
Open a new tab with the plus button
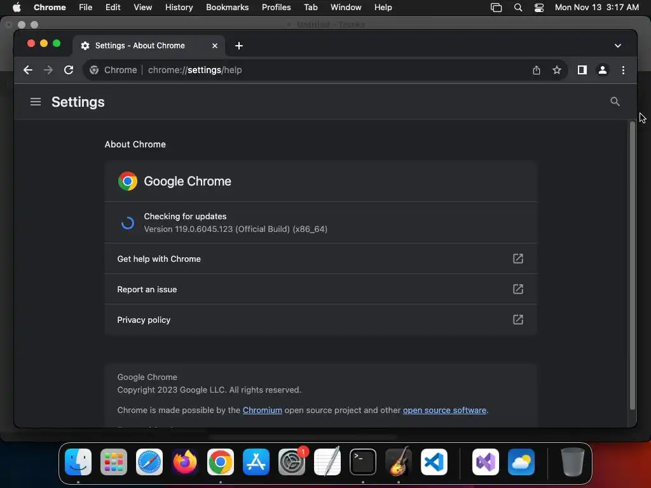[x=239, y=46]
